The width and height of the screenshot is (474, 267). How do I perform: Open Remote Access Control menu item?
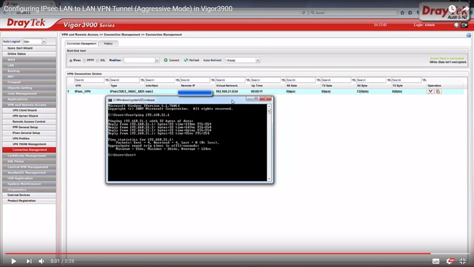coord(29,122)
